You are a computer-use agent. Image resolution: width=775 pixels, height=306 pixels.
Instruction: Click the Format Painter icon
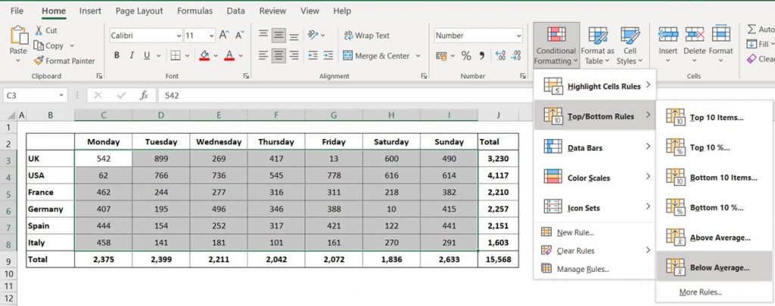39,61
